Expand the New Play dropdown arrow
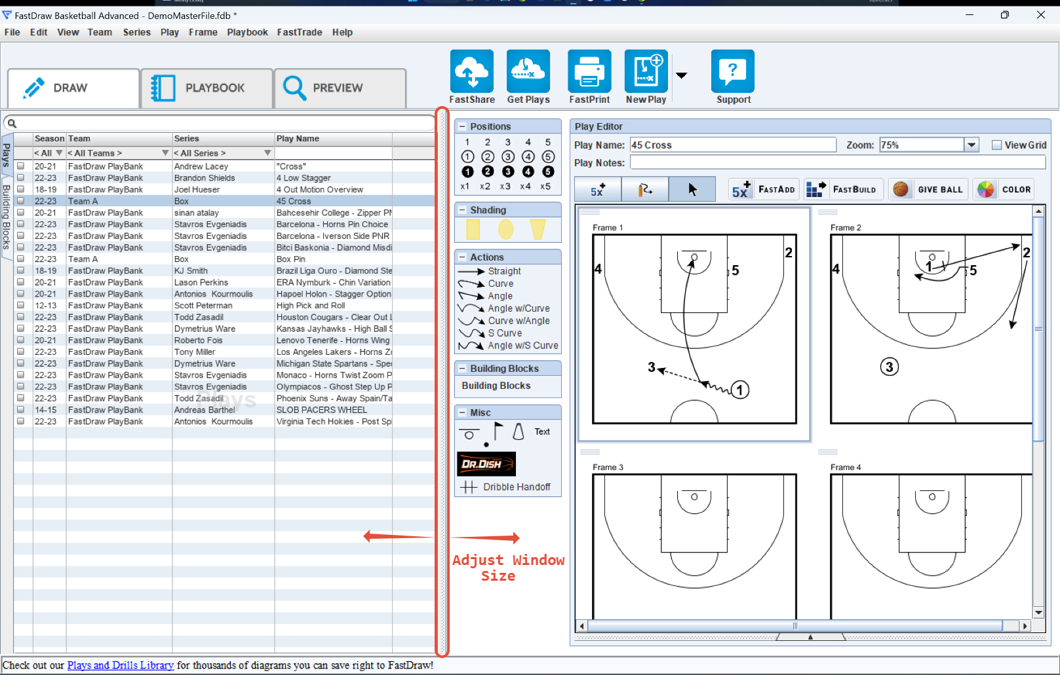 pos(682,75)
